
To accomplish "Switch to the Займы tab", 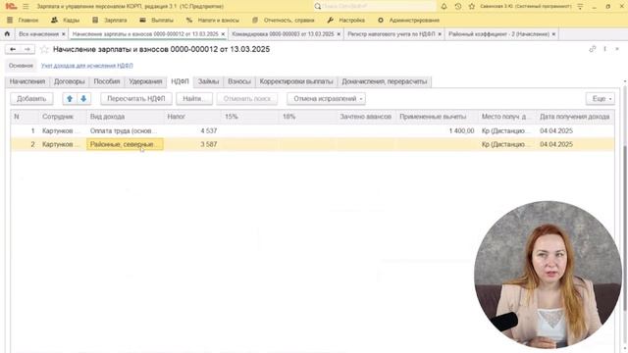I will click(x=208, y=81).
